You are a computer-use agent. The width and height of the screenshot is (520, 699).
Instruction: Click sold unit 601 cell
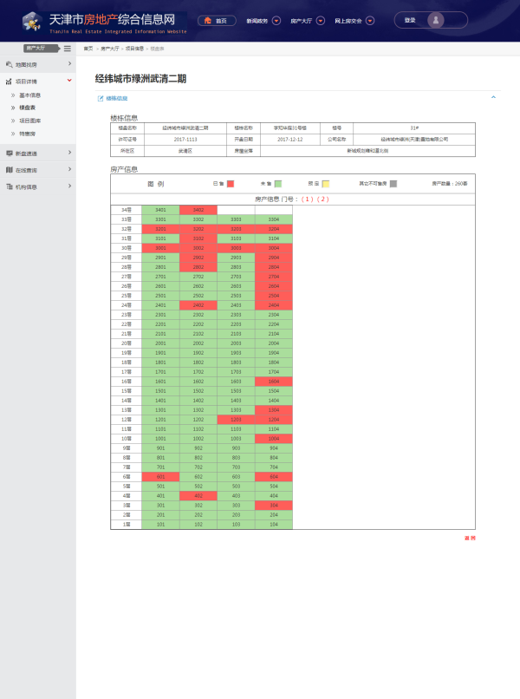[160, 477]
